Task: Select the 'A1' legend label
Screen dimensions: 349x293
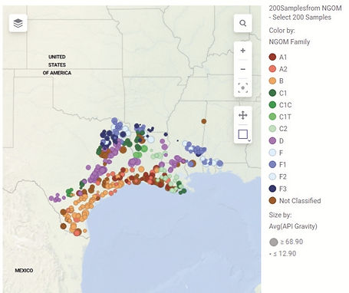Action: [283, 58]
